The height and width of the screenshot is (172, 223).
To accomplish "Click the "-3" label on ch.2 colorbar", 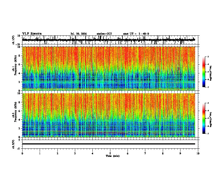I will coord(208,103).
